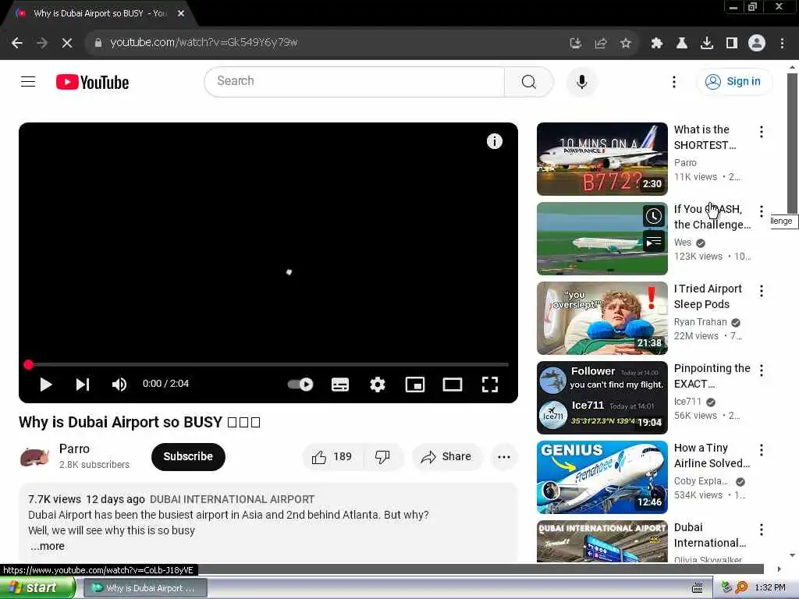Open DUBAI INTERNATIONAL AIRPORT location link
This screenshot has height=599, width=799.
coord(232,499)
